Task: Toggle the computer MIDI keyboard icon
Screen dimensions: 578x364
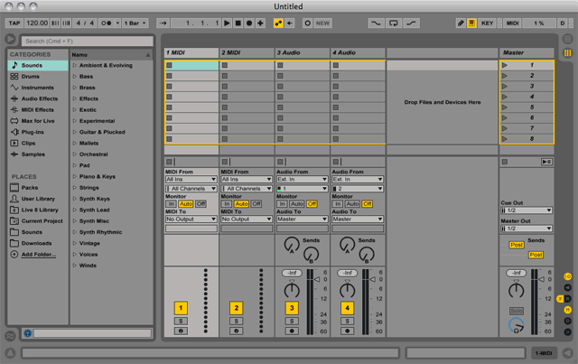Action: (x=471, y=23)
